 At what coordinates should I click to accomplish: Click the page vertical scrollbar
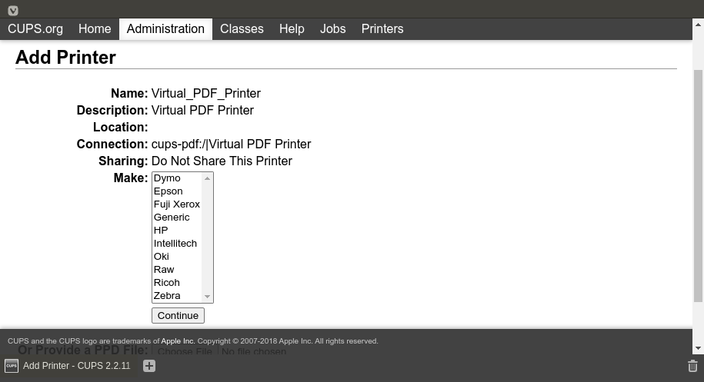tap(698, 184)
